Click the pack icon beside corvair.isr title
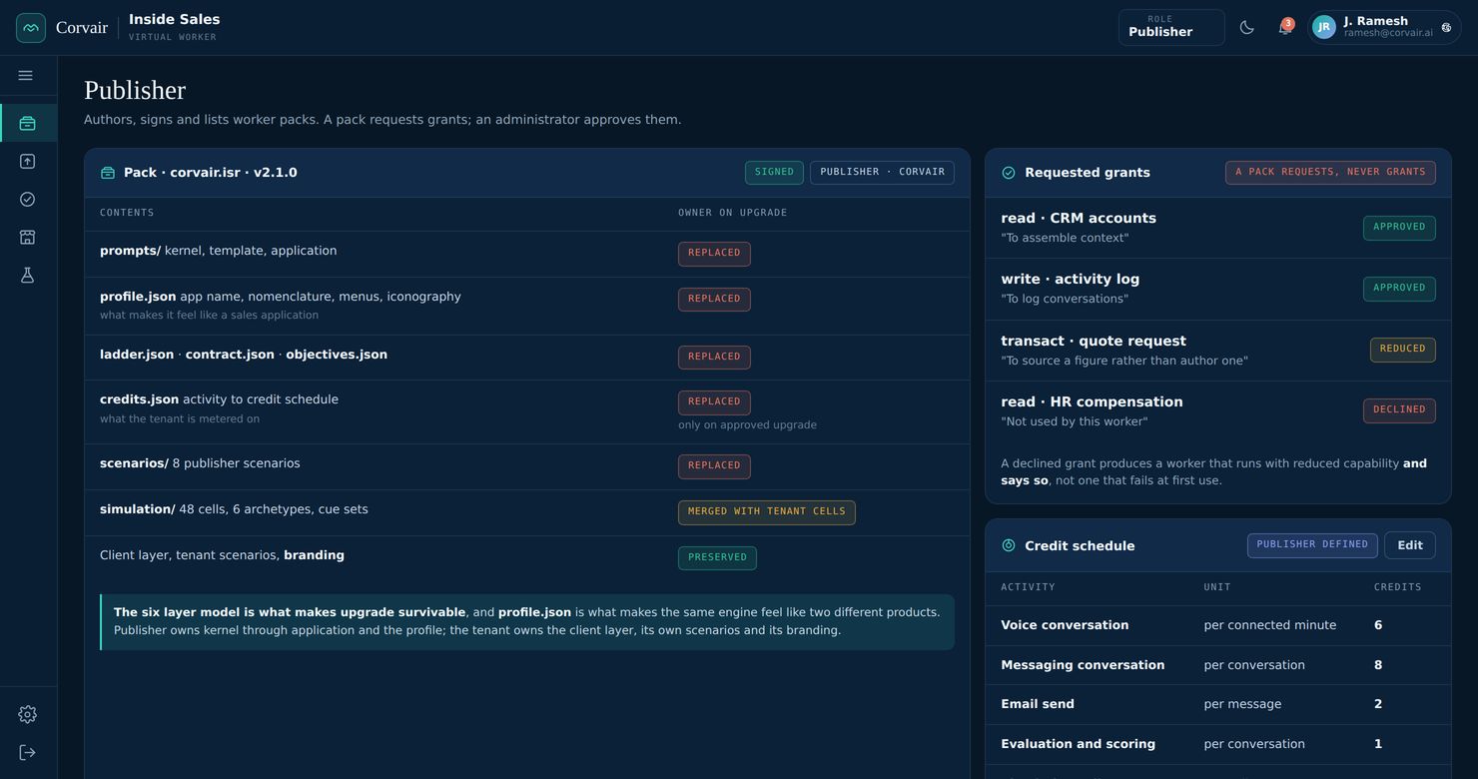1478x779 pixels. pos(108,173)
